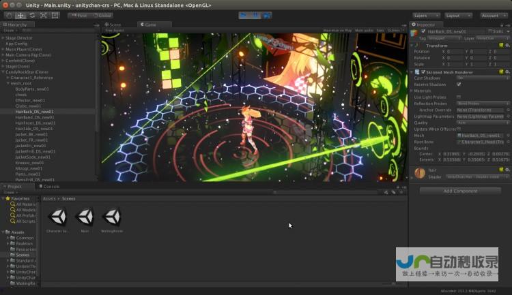
Task: Open Skinned Mesh Renderer help icon
Action: 501,72
